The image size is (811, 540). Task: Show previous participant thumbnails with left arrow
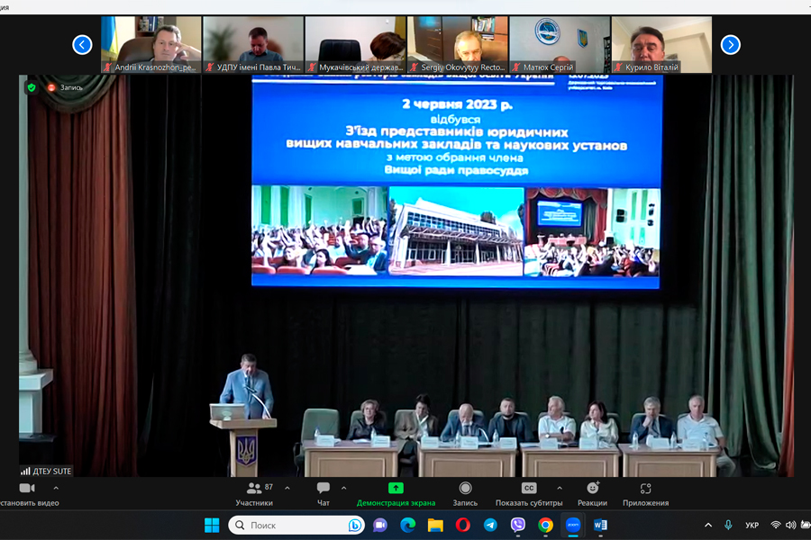pos(82,45)
